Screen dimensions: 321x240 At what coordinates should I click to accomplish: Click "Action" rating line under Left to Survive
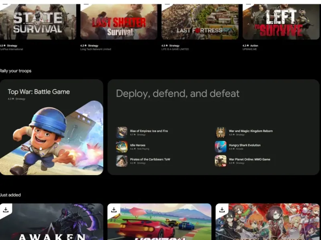click(x=250, y=46)
